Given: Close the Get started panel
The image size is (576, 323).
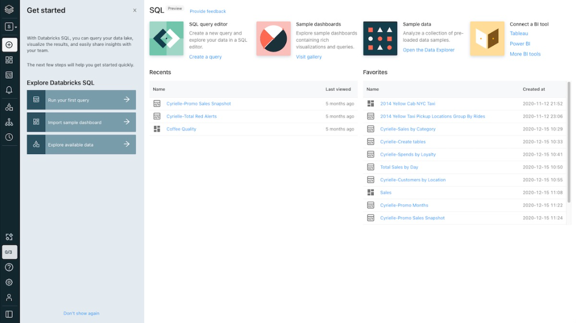Looking at the screenshot, I should coord(135,10).
